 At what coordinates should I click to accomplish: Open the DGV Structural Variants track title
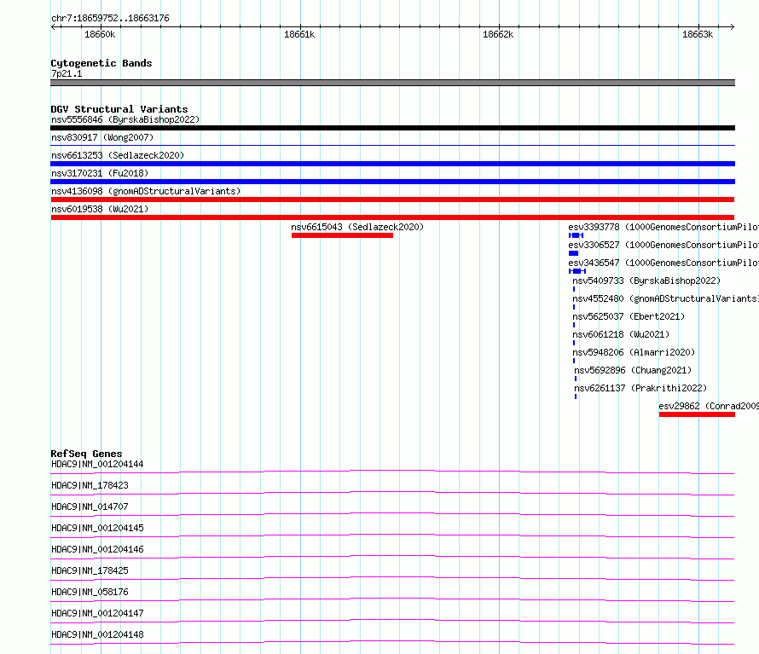(x=119, y=109)
